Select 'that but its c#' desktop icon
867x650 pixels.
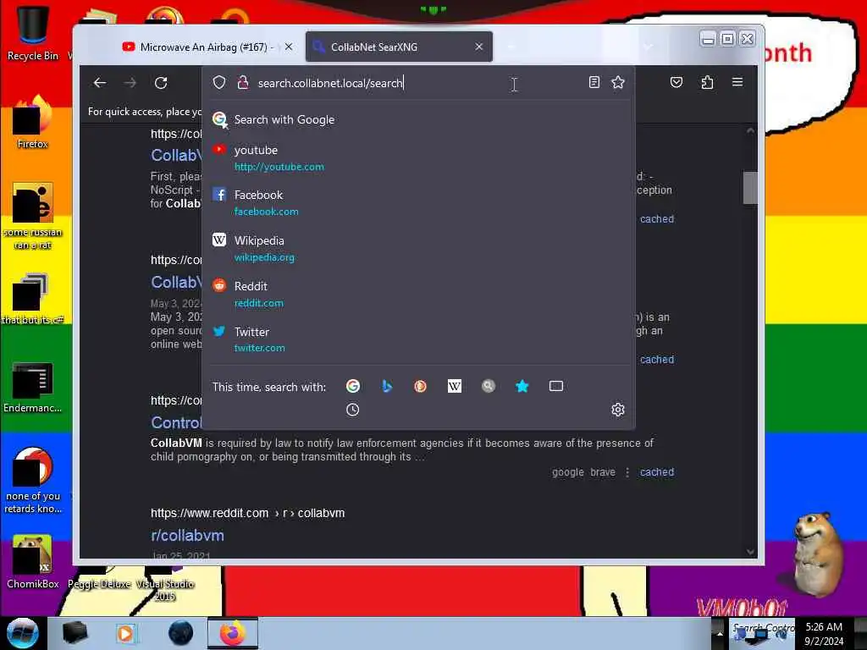point(33,299)
